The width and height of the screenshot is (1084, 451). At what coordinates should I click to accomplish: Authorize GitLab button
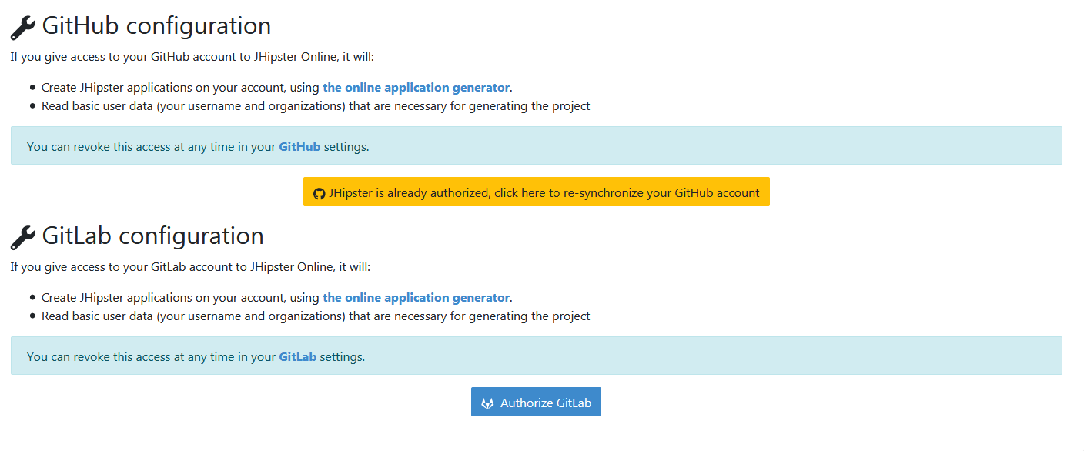tap(536, 402)
